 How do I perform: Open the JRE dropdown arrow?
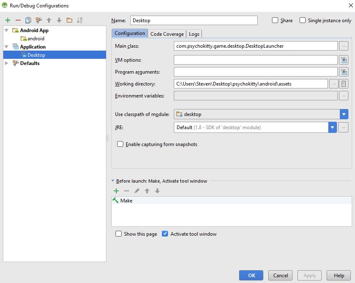[x=332, y=128]
